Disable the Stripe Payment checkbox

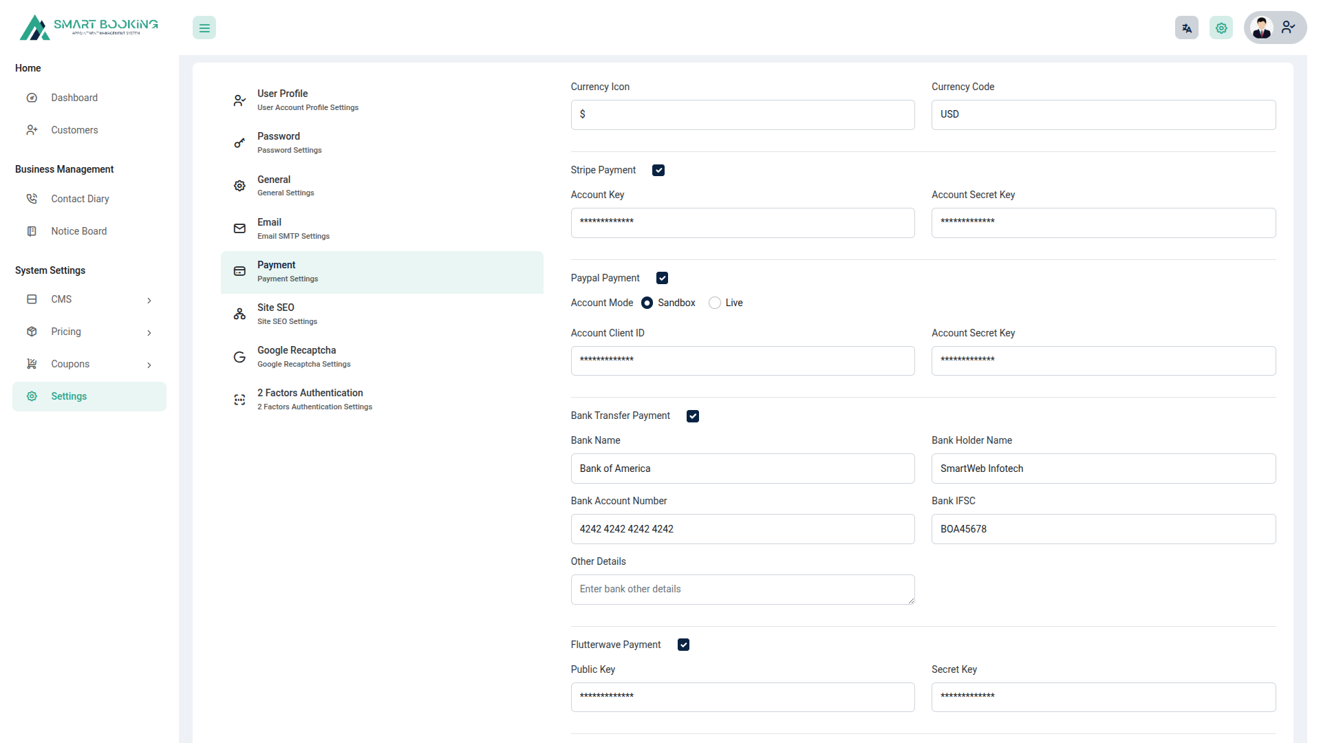point(658,170)
